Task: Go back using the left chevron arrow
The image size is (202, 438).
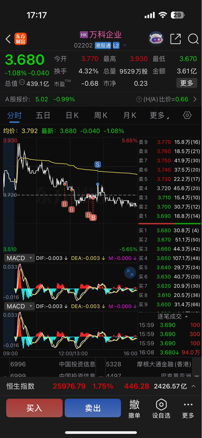Action: (8, 39)
